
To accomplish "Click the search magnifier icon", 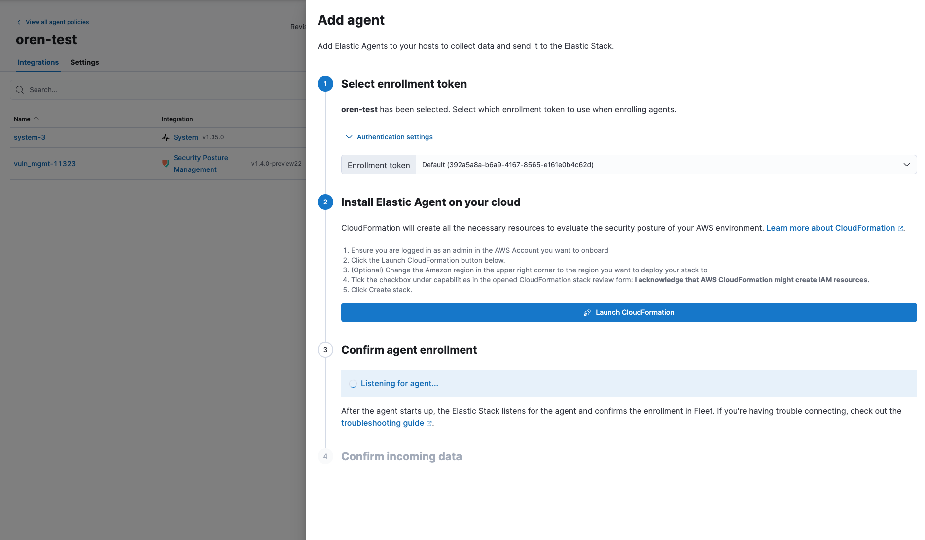I will (20, 89).
